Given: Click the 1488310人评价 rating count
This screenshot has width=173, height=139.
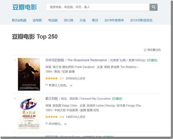Looking at the screenshot, I should pyautogui.click(x=75, y=117).
